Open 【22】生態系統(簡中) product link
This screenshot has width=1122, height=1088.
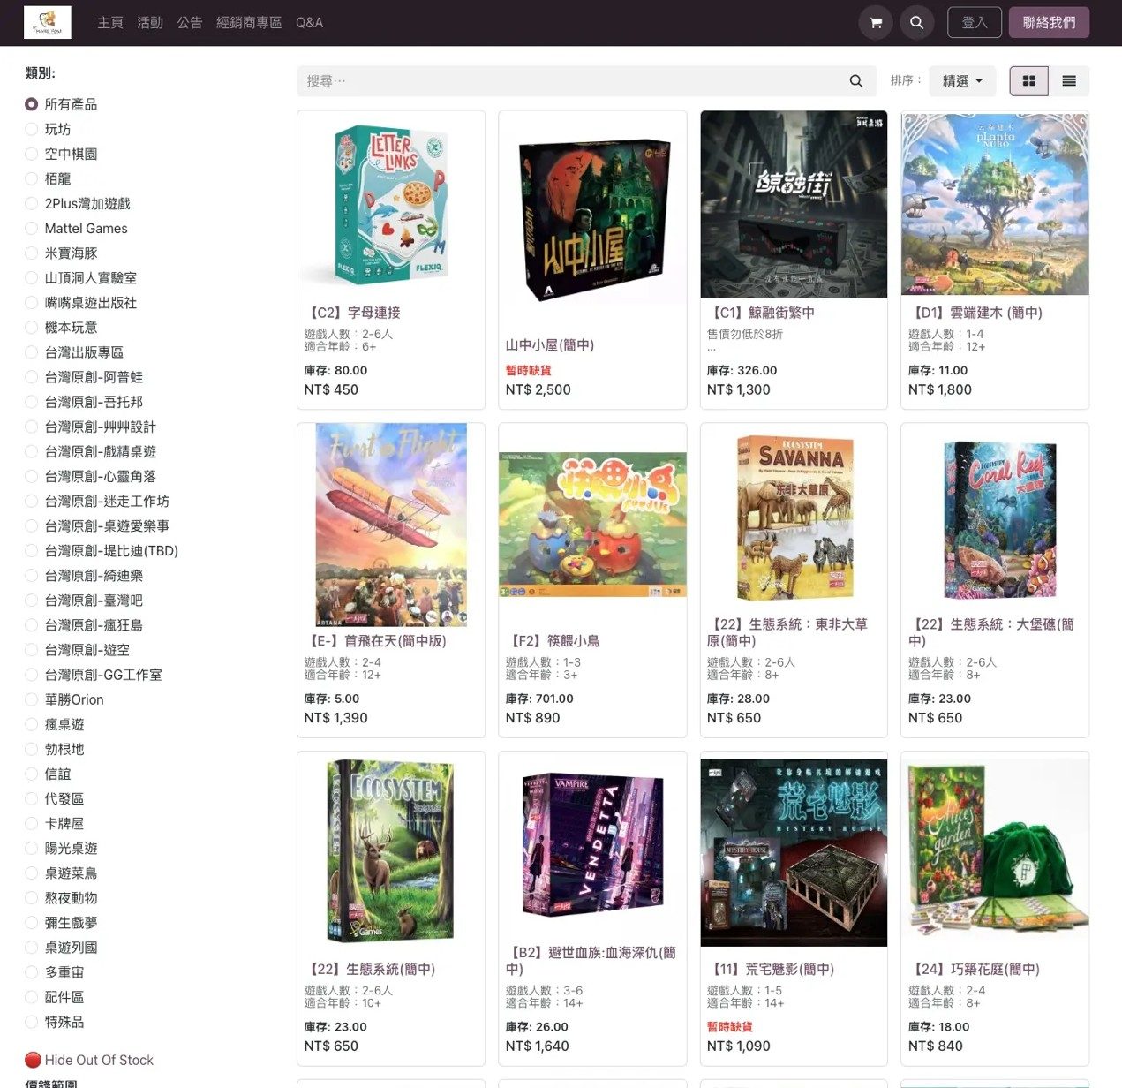pos(370,970)
